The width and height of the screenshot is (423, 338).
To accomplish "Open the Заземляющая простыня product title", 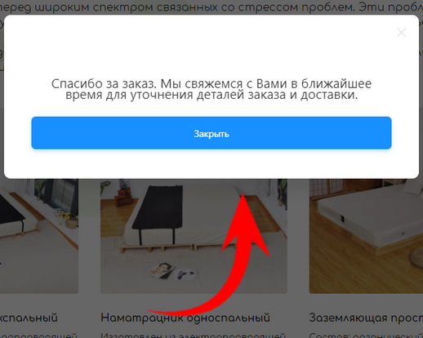I will pyautogui.click(x=366, y=318).
